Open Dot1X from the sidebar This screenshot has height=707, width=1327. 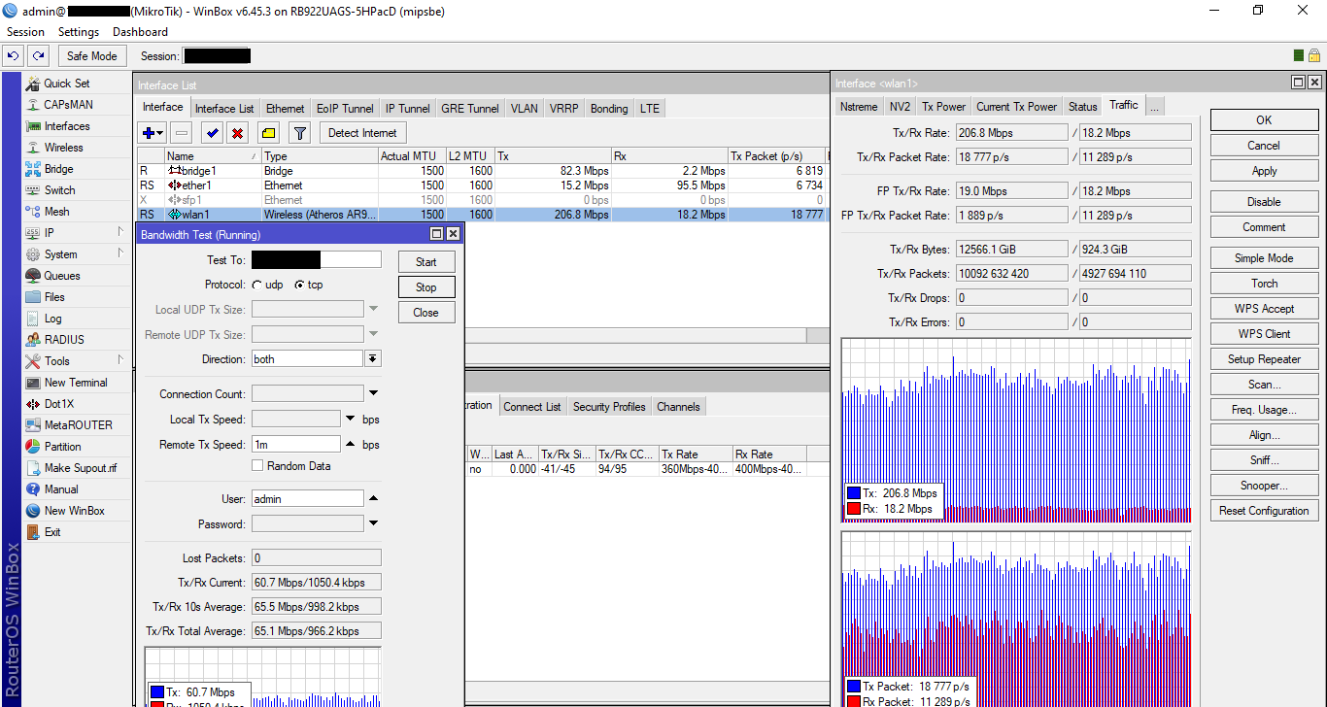(x=58, y=404)
